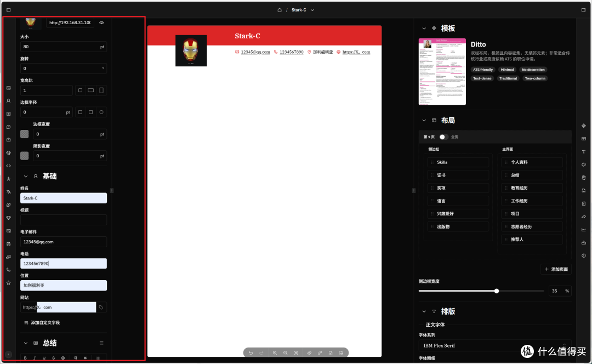Collapse the 总结 section
The image size is (592, 364).
click(26, 343)
